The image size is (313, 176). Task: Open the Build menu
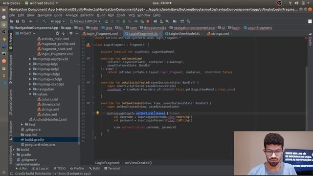click(x=101, y=15)
